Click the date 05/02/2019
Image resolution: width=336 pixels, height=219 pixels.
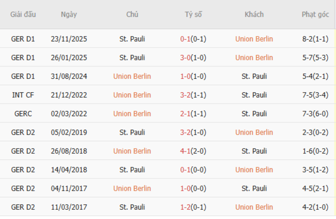tap(69, 132)
